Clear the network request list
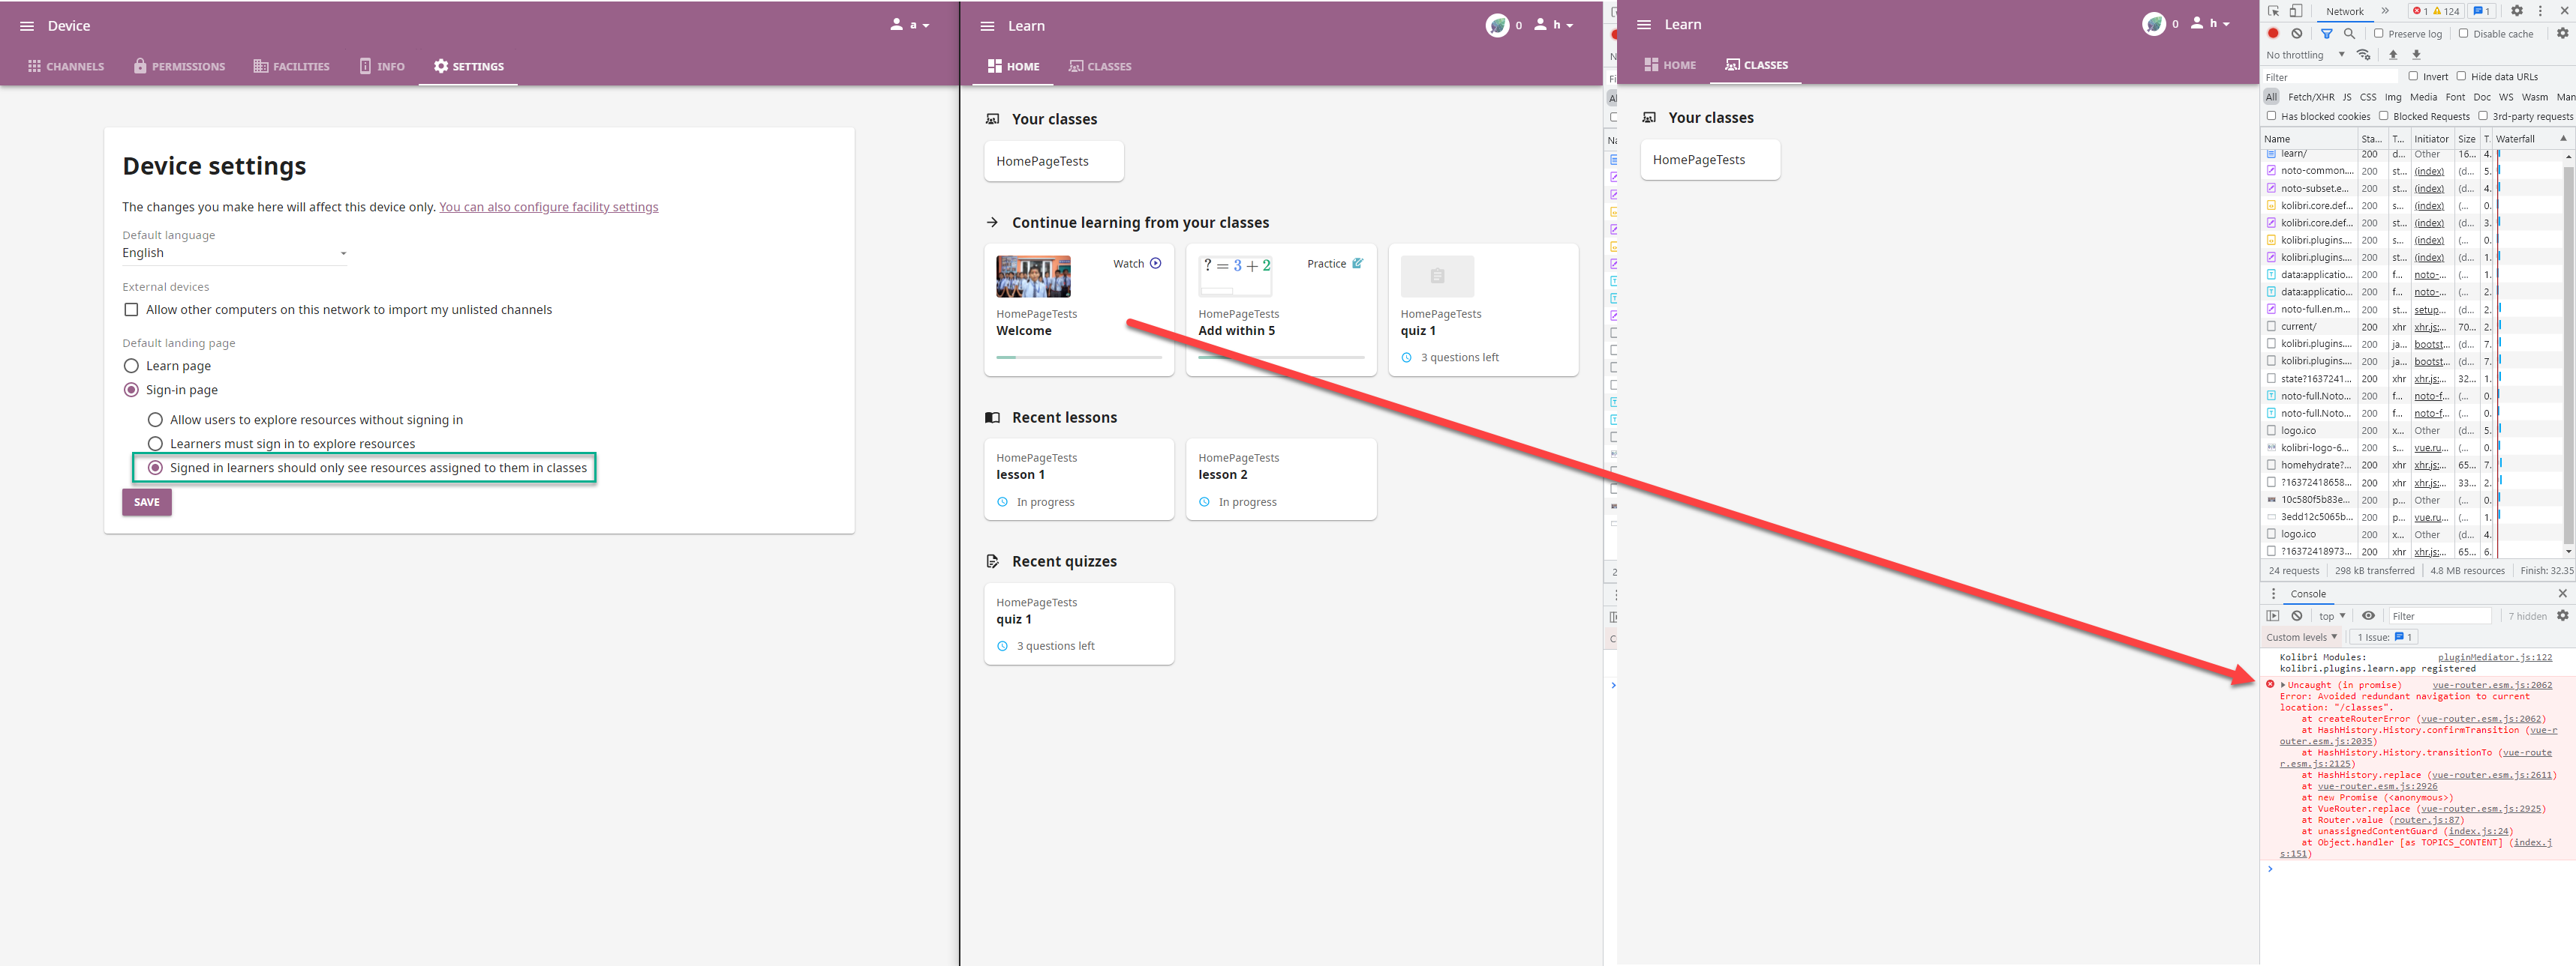Viewport: 2576px width, 966px height. tap(2298, 33)
